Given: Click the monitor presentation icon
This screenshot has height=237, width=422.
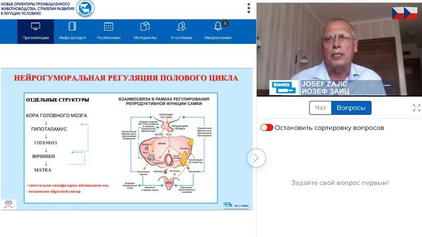Looking at the screenshot, I should pyautogui.click(x=36, y=26).
